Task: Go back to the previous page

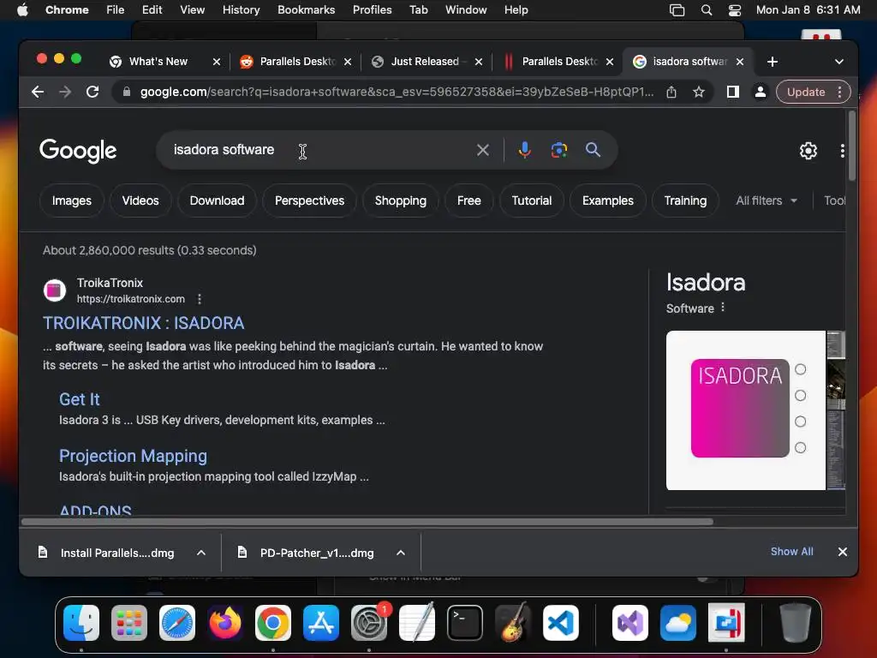Action: coord(38,92)
